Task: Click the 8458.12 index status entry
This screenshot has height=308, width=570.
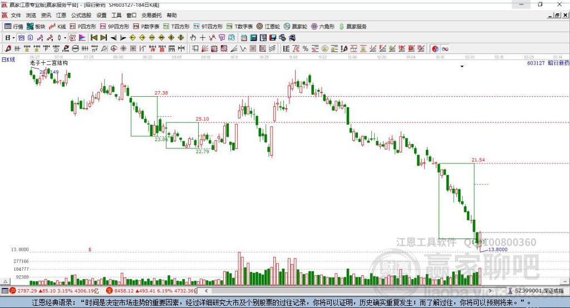Action: 151,291
